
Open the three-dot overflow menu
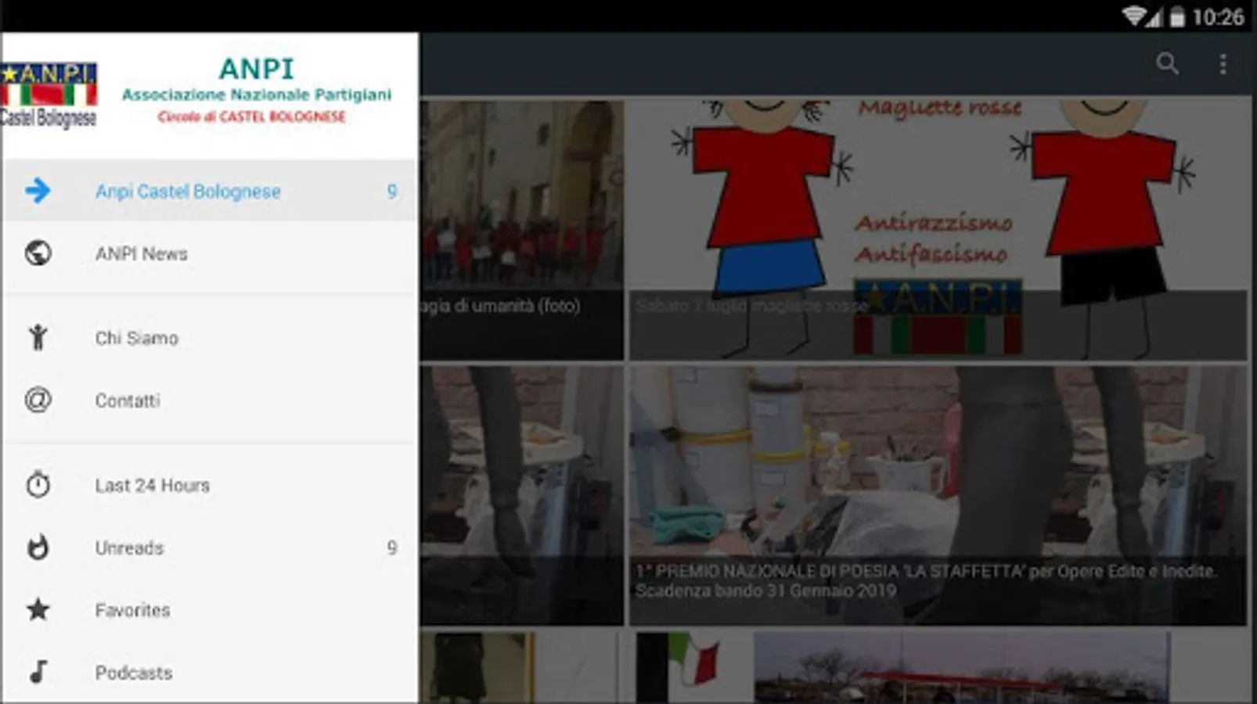[1223, 64]
